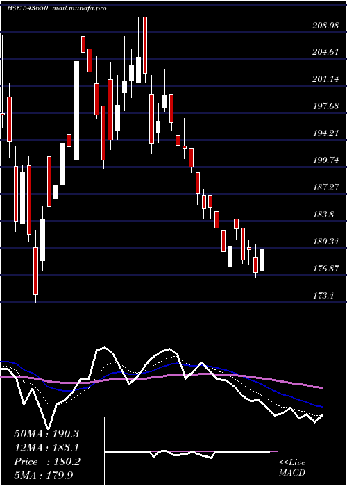347x486 pixels.
Task: Click the 12MA : 183.1 readout
Action: click(x=46, y=448)
